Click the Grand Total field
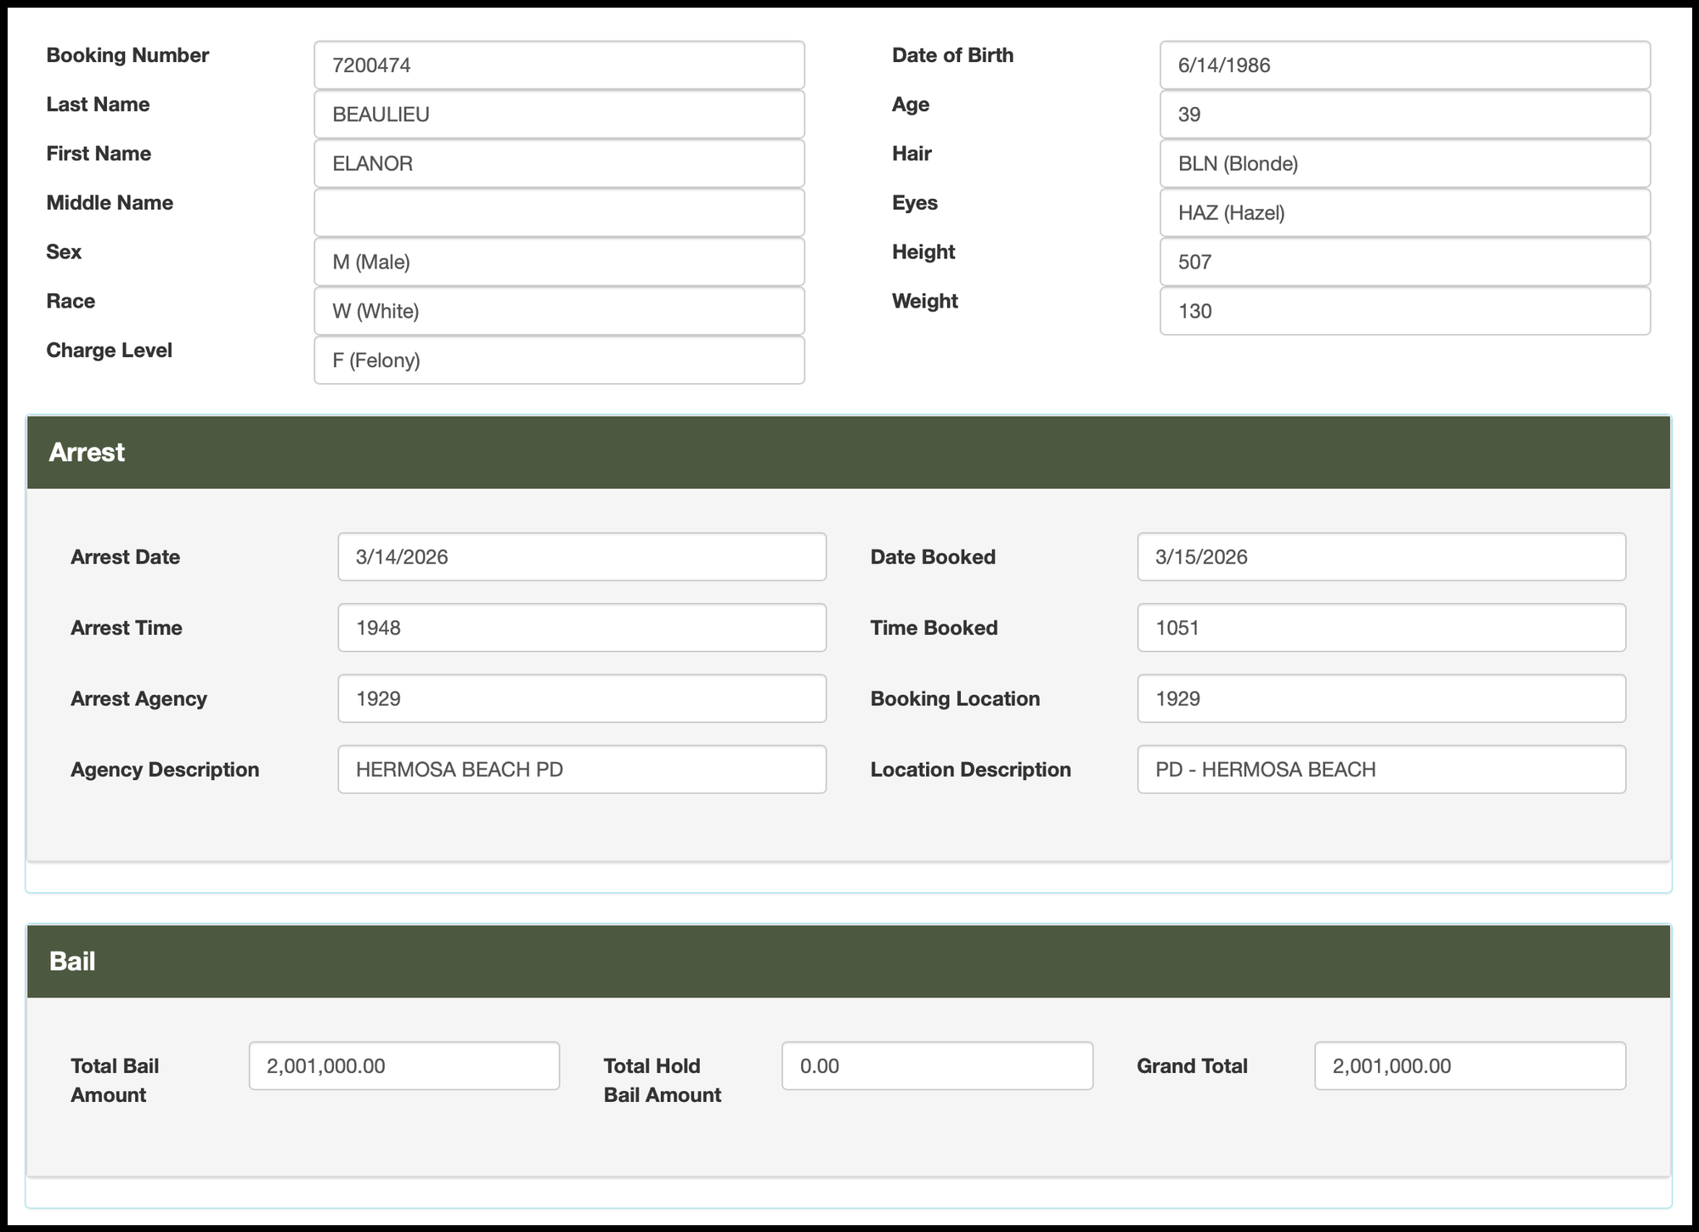Image resolution: width=1699 pixels, height=1232 pixels. (x=1470, y=1066)
